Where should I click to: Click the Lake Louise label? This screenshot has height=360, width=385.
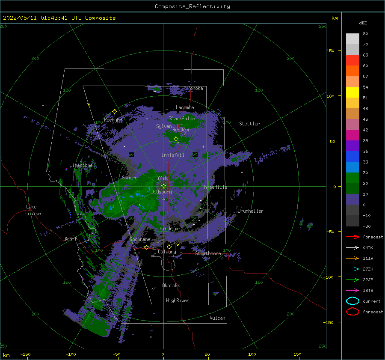(33, 210)
